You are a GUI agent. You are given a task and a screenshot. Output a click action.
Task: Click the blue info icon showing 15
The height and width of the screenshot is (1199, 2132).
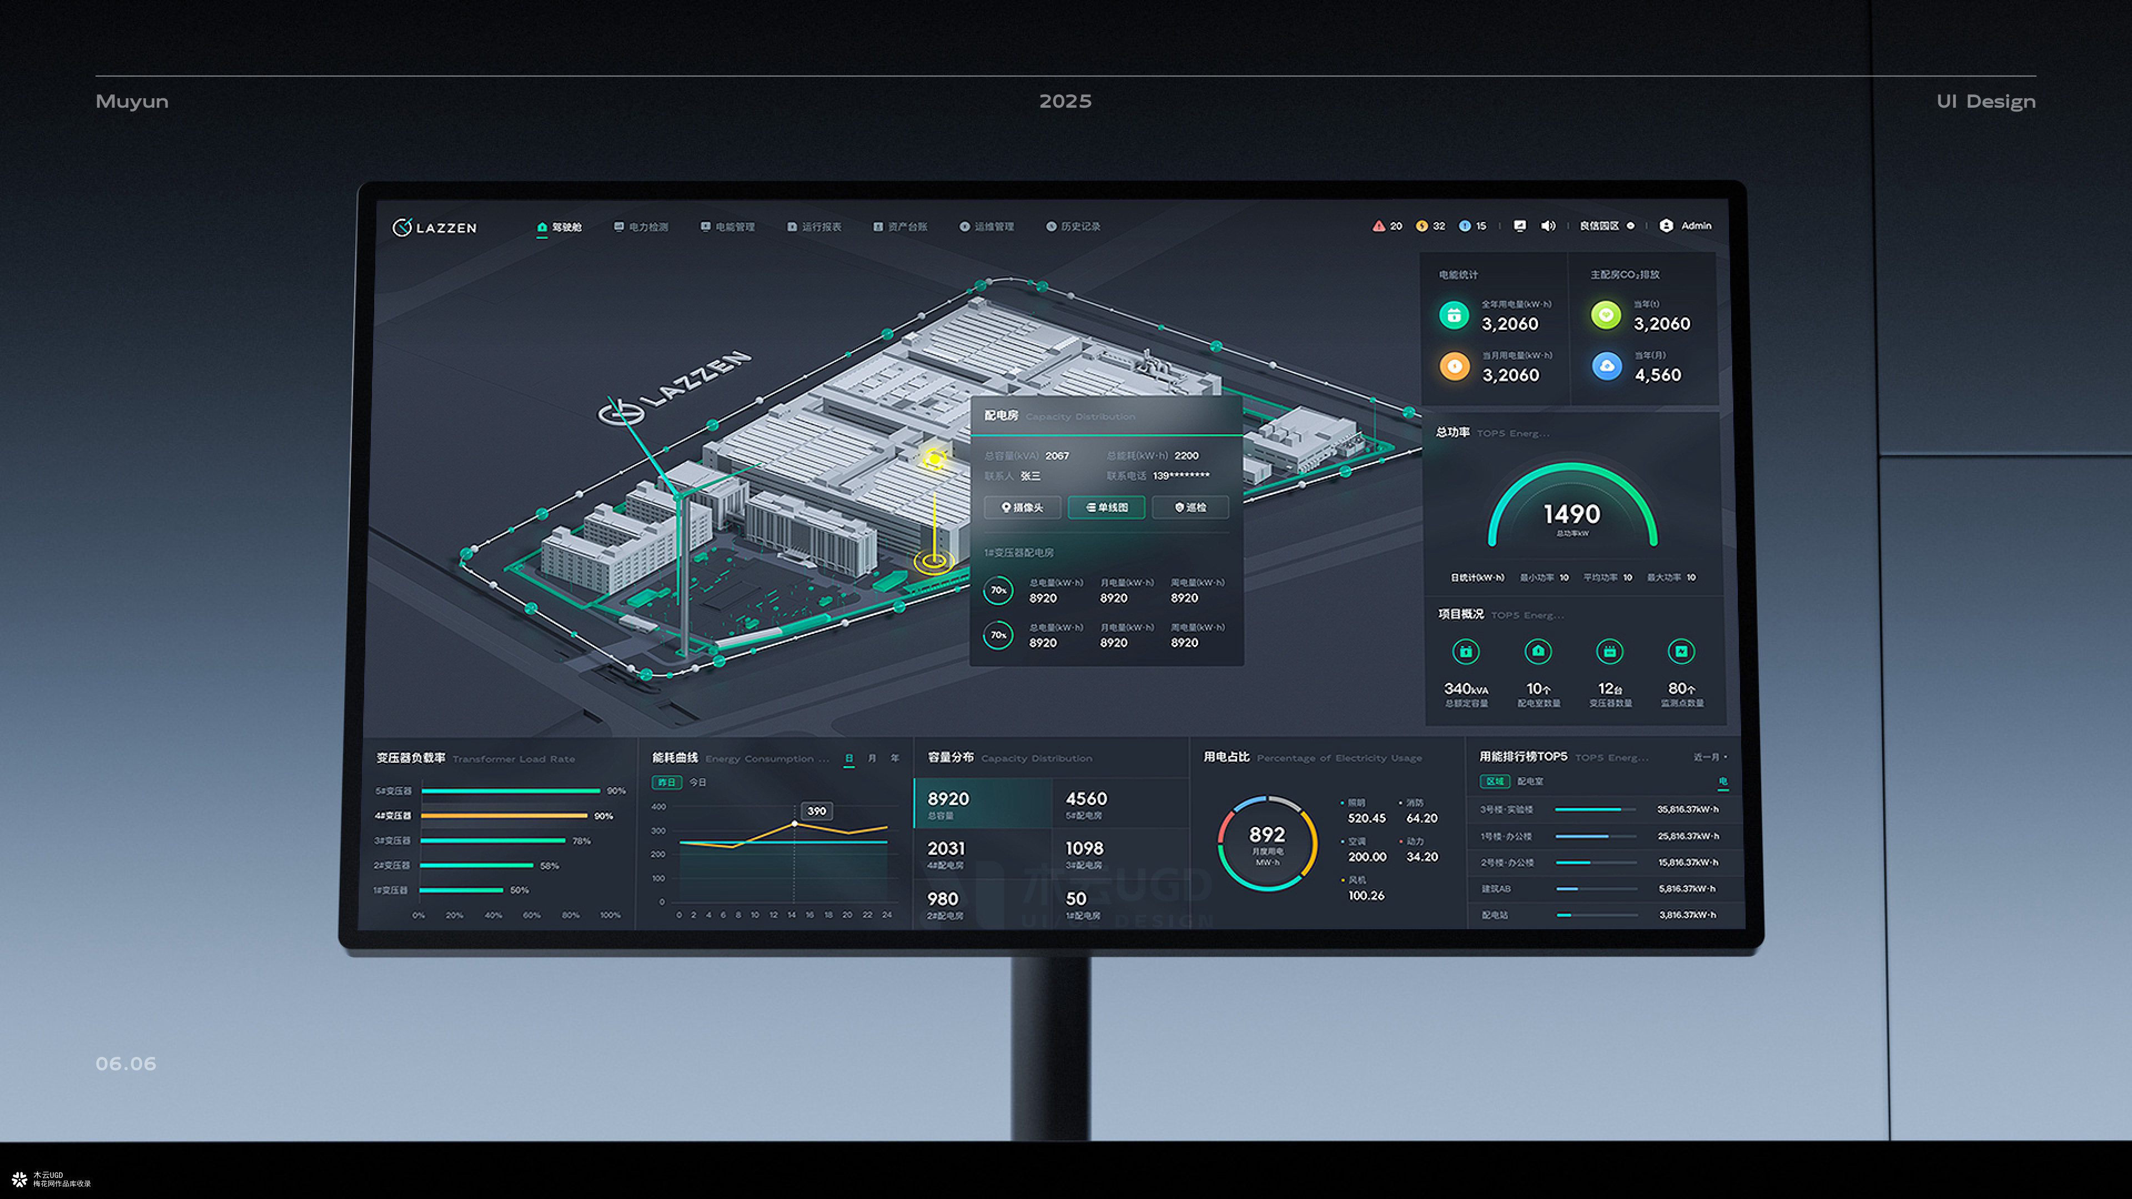[1465, 226]
